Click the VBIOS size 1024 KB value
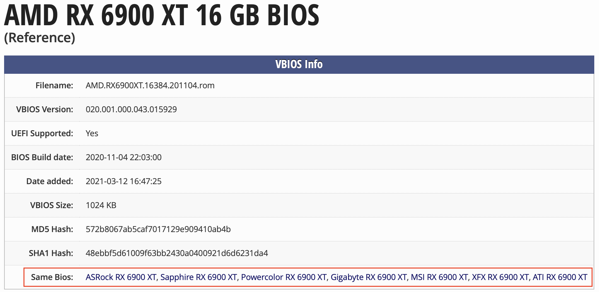The width and height of the screenshot is (599, 292). click(101, 205)
